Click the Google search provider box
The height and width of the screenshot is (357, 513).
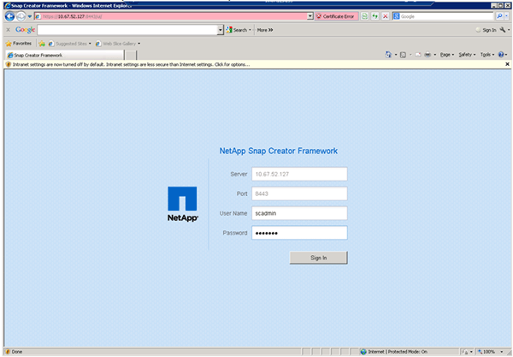pos(443,16)
